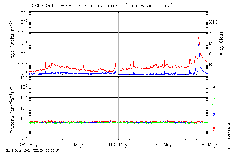The height and width of the screenshot is (153, 231).
Task: Click the rotated Xray Class axis title
Action: point(221,43)
